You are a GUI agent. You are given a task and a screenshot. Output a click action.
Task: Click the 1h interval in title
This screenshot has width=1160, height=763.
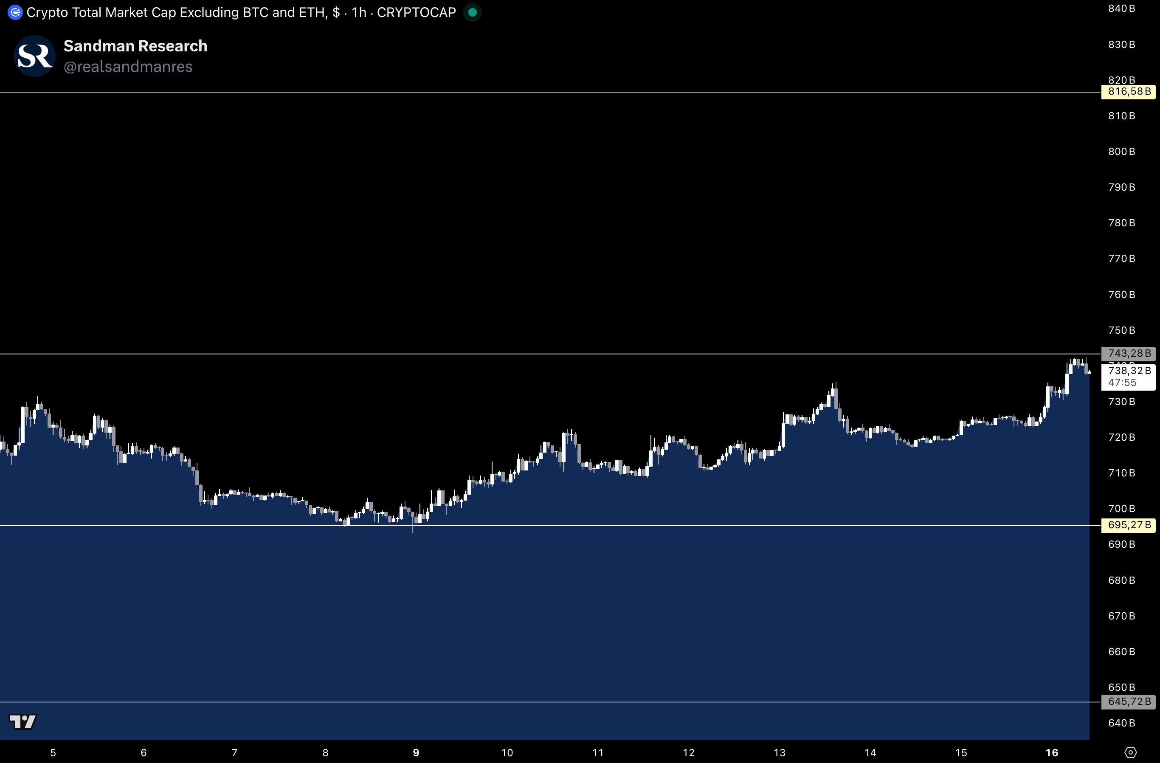359,13
